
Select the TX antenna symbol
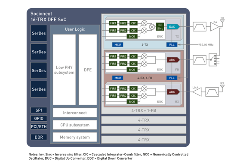[222, 22]
